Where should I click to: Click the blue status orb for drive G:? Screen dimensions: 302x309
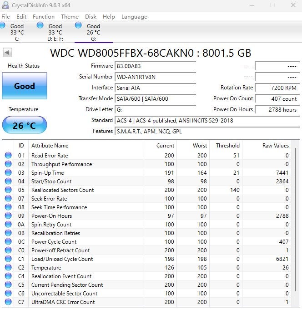[78, 25]
